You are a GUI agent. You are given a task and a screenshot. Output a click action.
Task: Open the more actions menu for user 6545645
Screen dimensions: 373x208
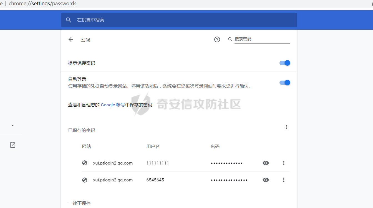[284, 180]
